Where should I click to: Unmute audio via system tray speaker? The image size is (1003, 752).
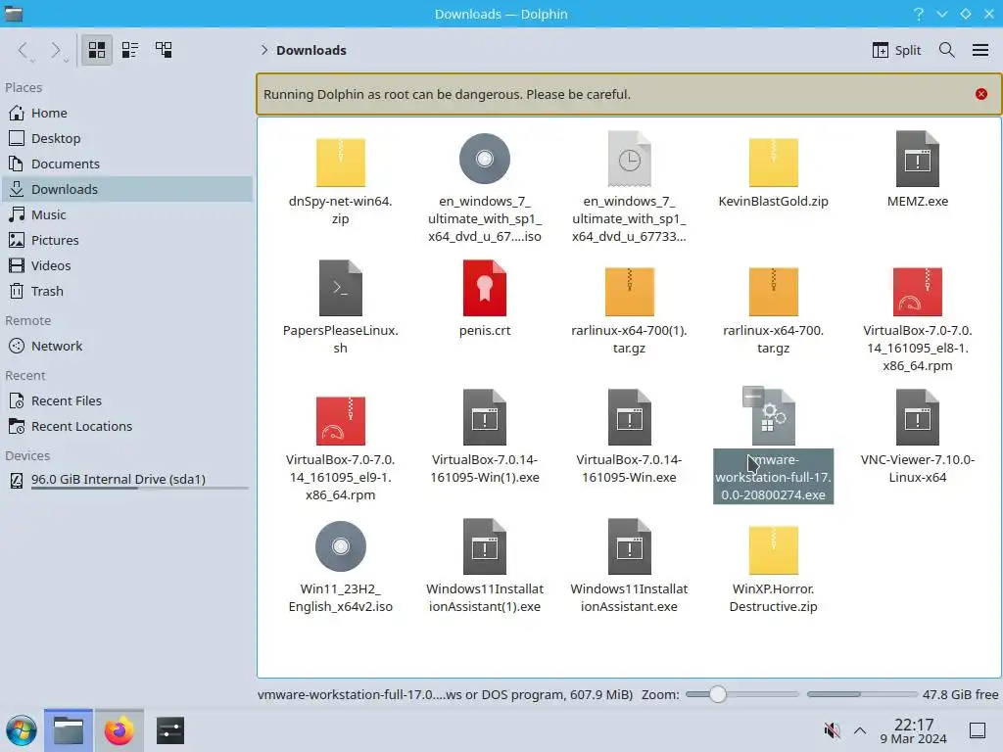832,730
